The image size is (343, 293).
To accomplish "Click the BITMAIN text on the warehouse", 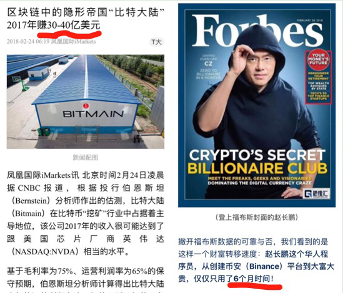I will tap(93, 114).
